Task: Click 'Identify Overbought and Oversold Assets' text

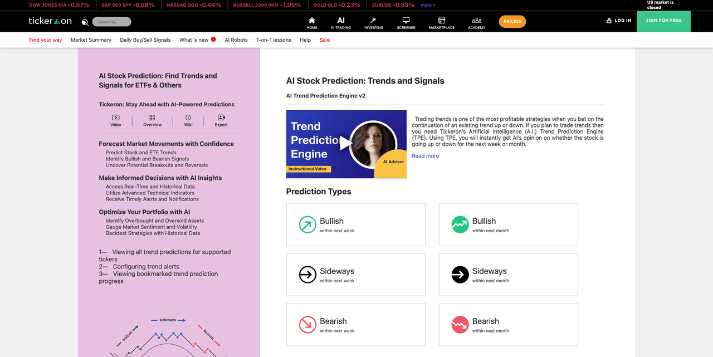Action: [155, 221]
